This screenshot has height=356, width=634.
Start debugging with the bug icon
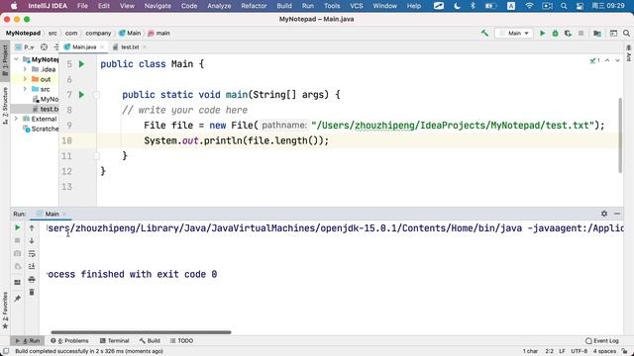point(555,33)
